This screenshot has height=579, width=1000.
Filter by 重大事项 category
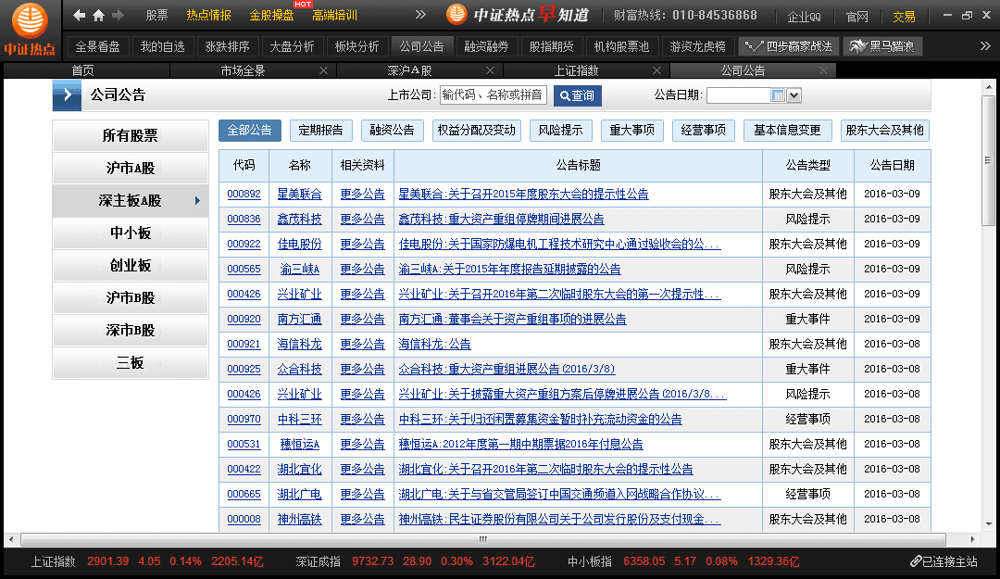pos(632,131)
